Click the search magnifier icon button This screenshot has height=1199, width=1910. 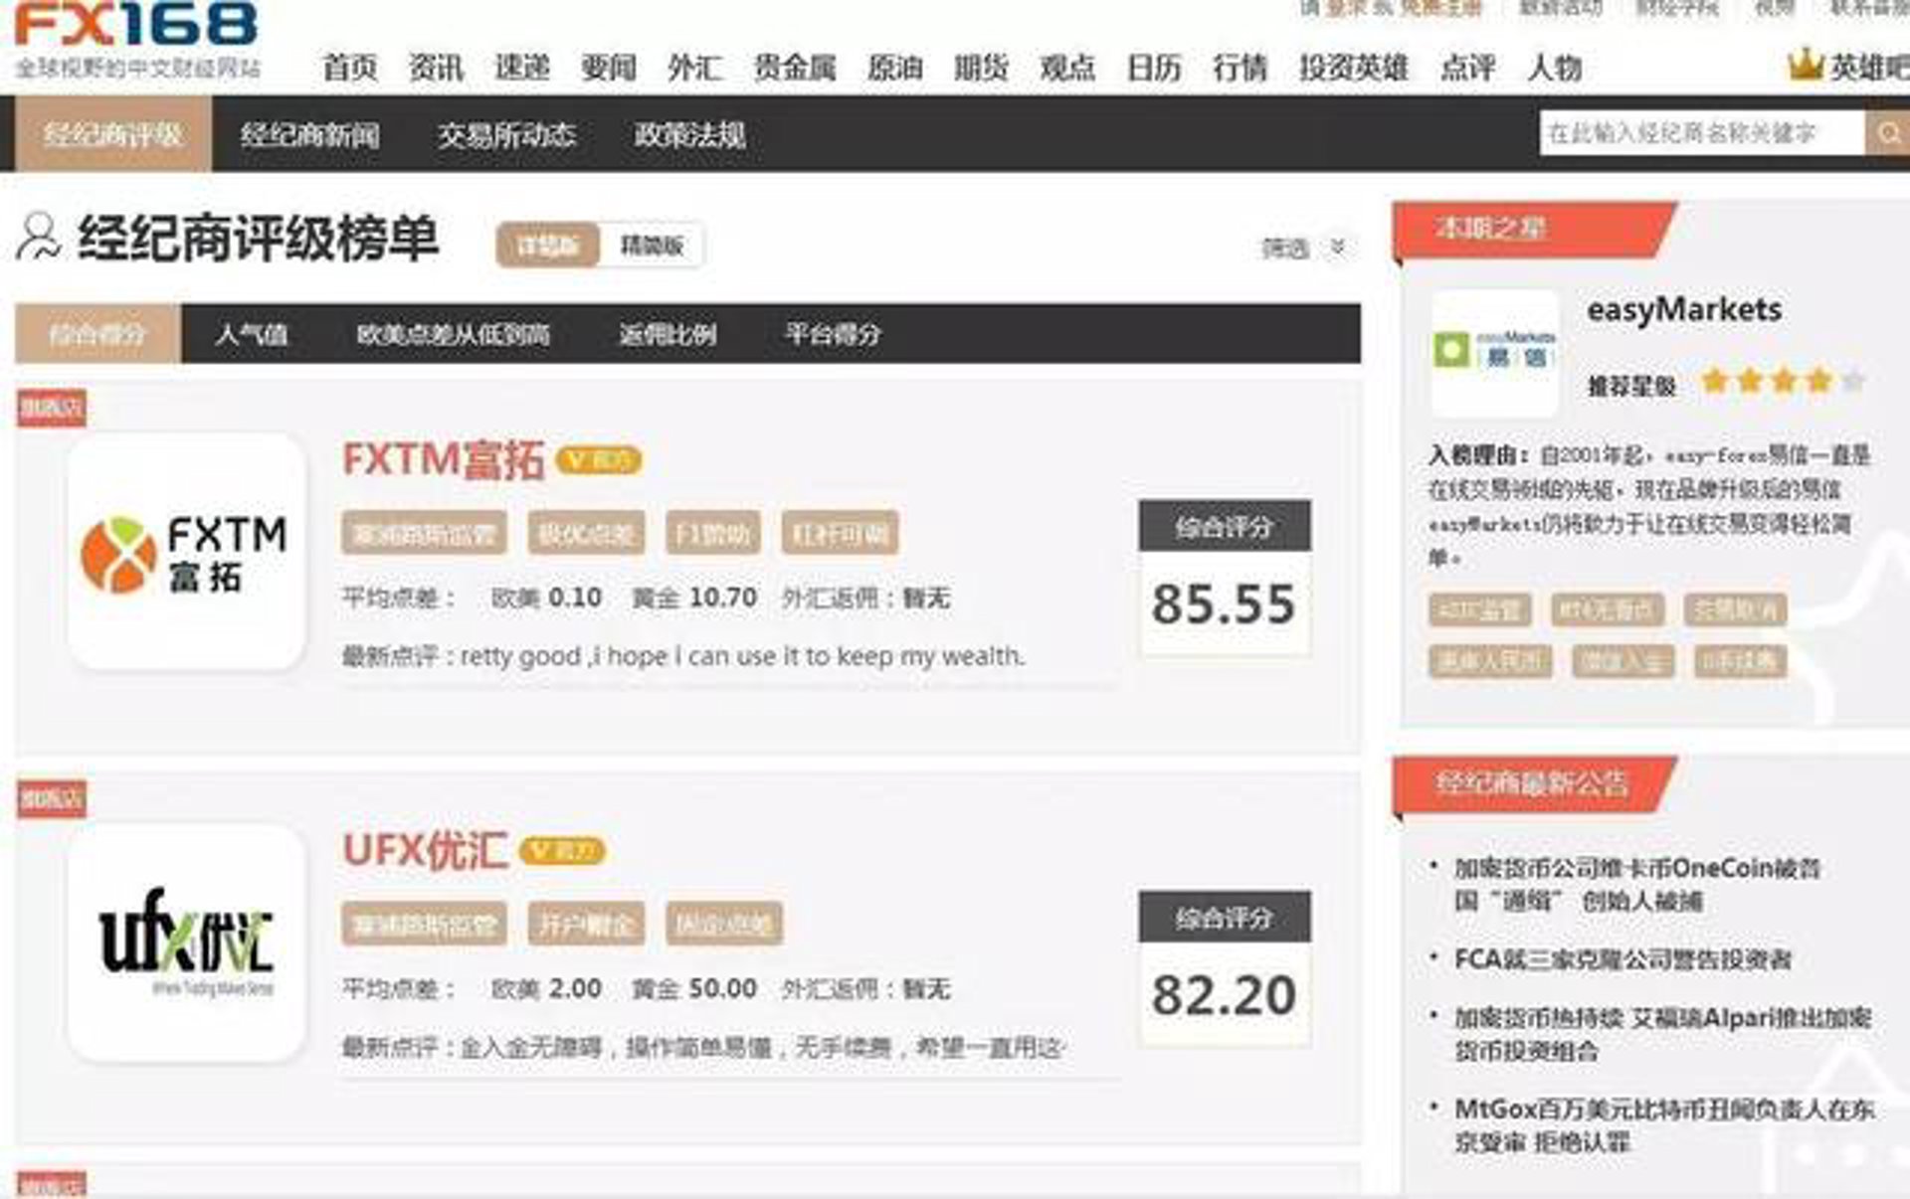tap(1887, 133)
